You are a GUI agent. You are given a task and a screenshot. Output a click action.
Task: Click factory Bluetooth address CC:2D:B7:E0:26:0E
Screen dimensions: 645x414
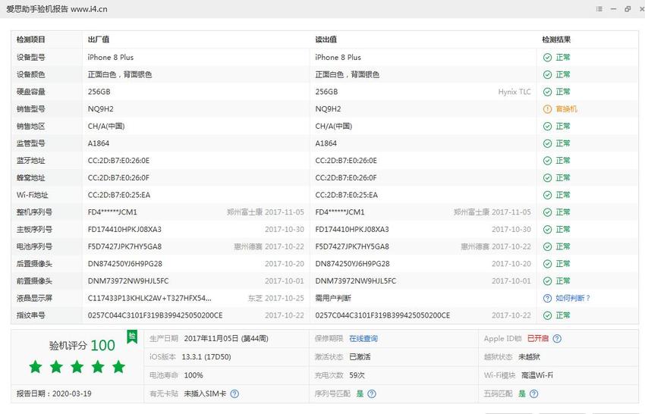pyautogui.click(x=118, y=161)
